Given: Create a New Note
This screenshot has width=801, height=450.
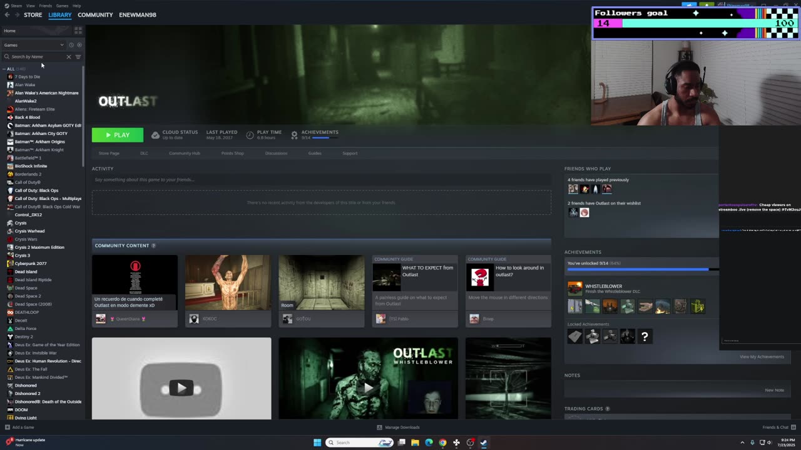Looking at the screenshot, I should point(774,390).
